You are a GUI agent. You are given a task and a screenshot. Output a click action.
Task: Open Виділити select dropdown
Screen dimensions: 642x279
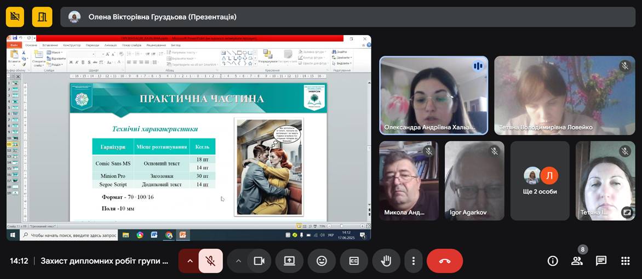[342, 64]
